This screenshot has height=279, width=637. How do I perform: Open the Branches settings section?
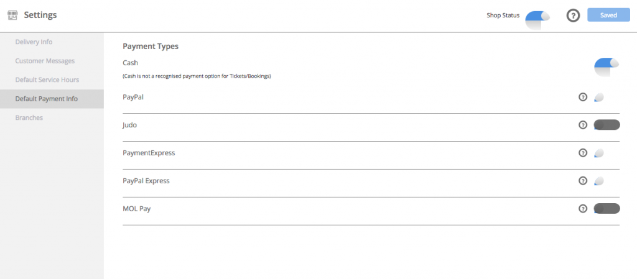29,117
